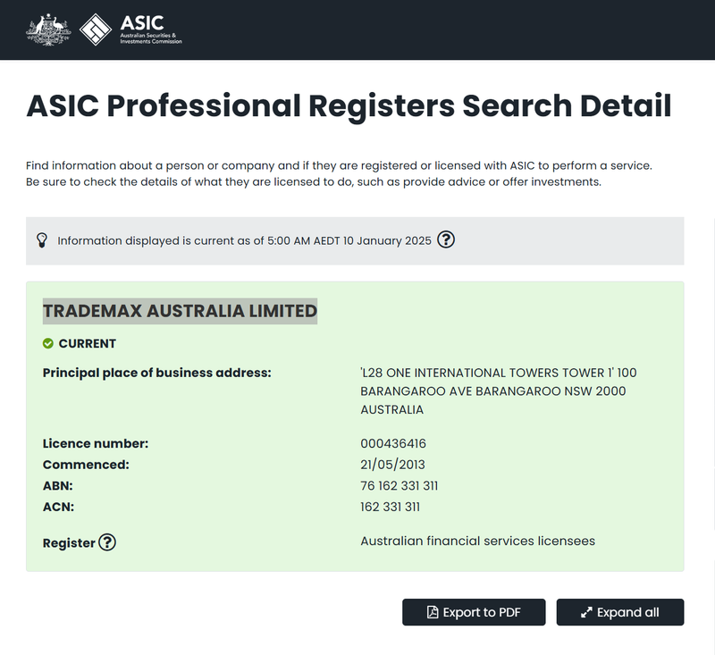Screen dimensions: 715x655
Task: Click the 'Principal place of business address:' label
Action: coord(157,373)
